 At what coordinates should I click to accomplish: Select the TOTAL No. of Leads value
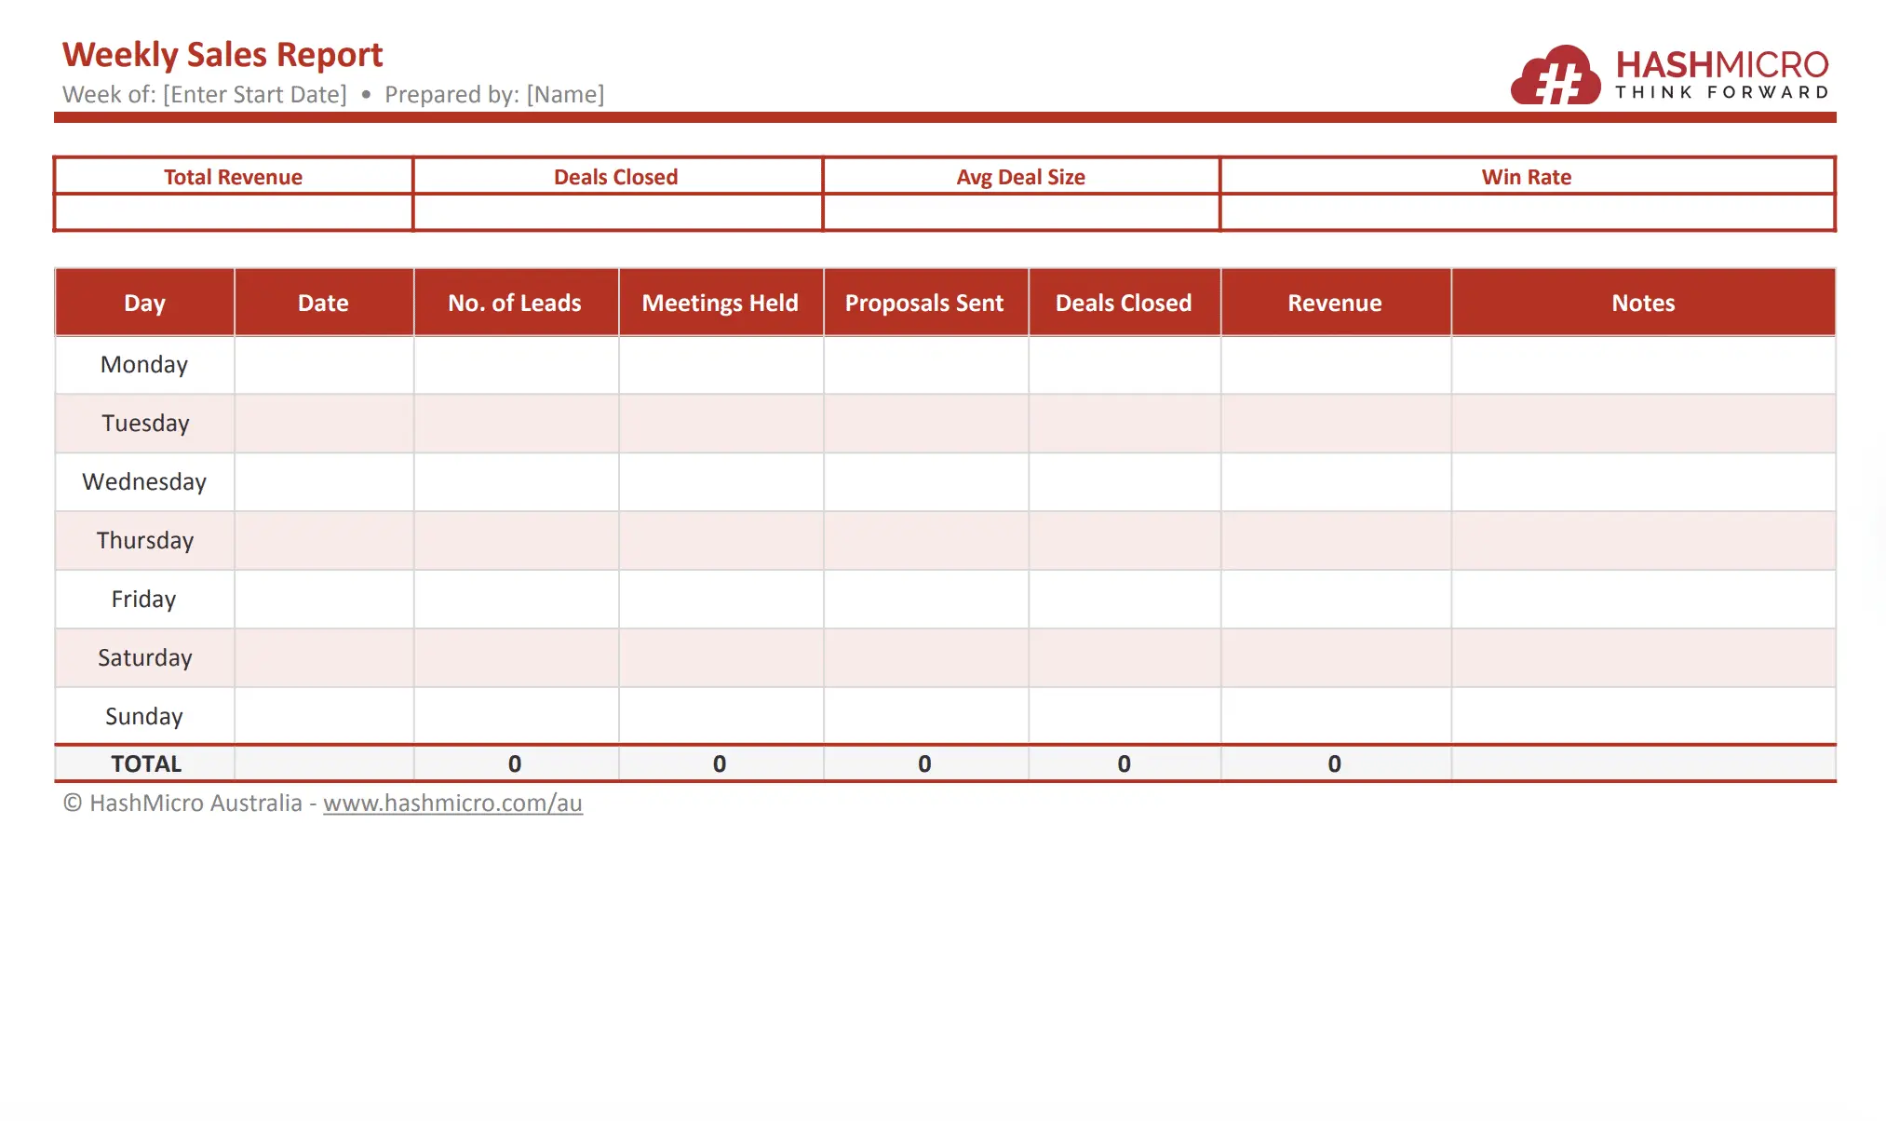pos(515,764)
